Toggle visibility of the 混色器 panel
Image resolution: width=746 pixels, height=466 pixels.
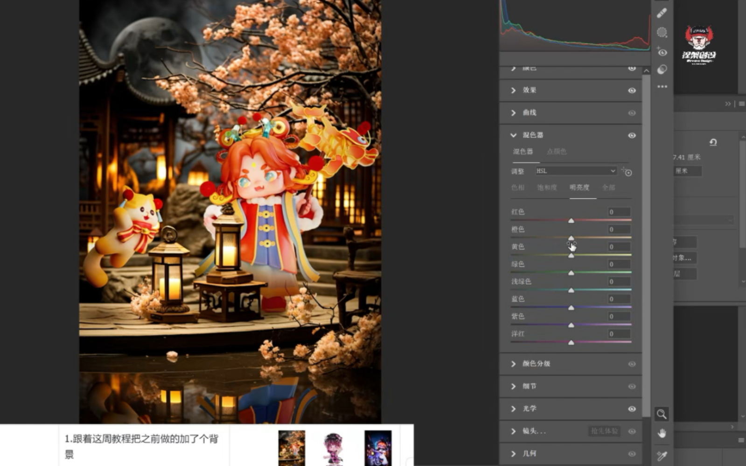pos(632,135)
